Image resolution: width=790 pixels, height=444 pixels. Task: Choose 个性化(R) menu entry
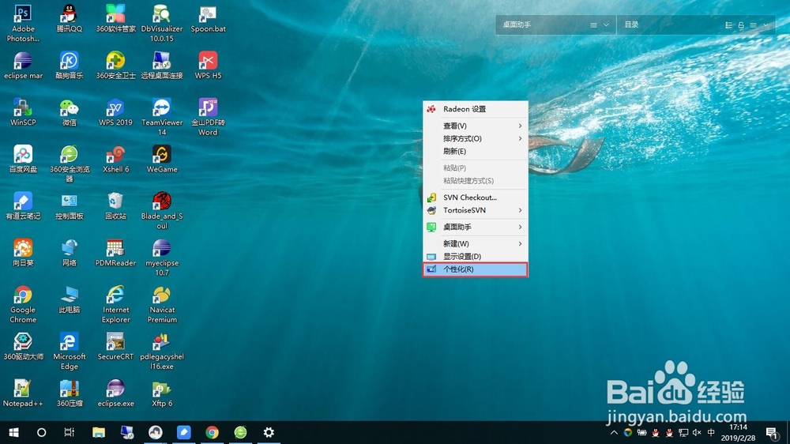point(475,269)
